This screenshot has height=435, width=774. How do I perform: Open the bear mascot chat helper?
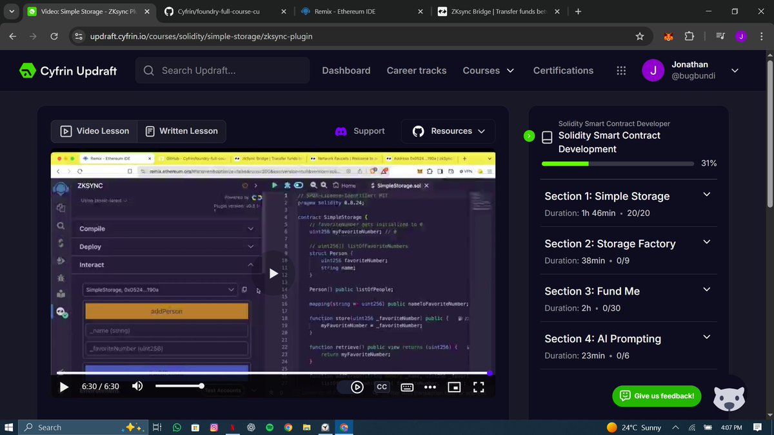[729, 397]
